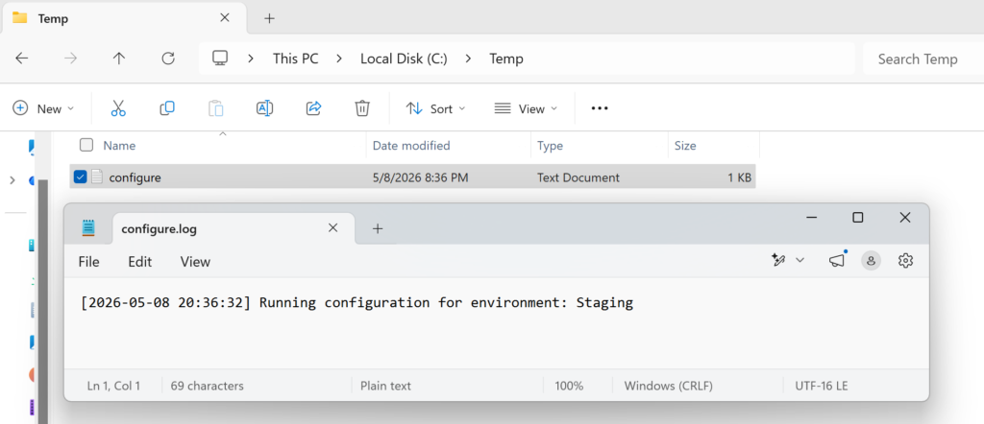Click the Cut scissors icon in Explorer toolbar
The height and width of the screenshot is (424, 984).
(x=118, y=108)
